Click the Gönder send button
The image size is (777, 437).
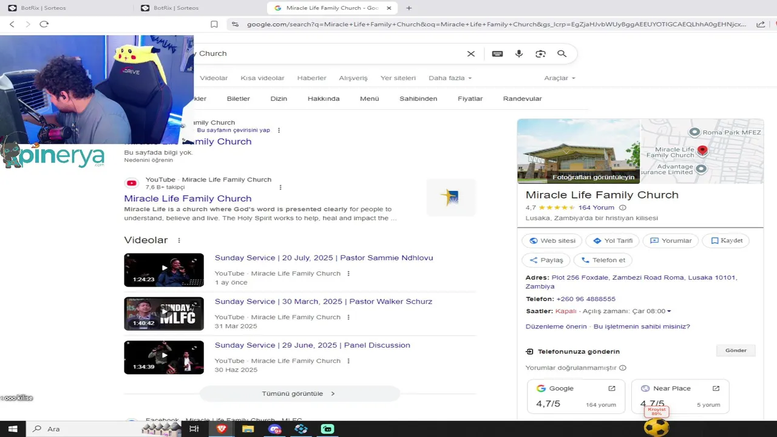(736, 351)
